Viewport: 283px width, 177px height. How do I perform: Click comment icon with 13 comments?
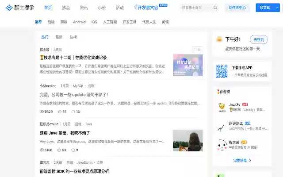click(73, 112)
